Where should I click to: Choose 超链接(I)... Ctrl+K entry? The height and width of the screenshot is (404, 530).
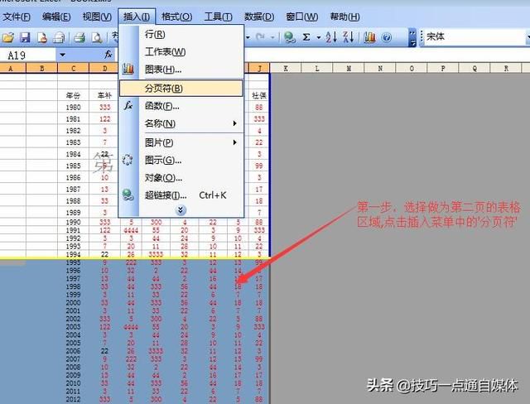pyautogui.click(x=181, y=195)
